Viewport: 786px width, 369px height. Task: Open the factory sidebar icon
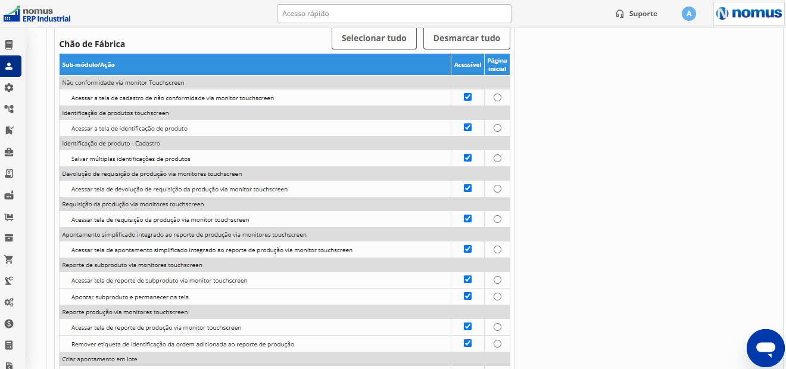tap(9, 195)
